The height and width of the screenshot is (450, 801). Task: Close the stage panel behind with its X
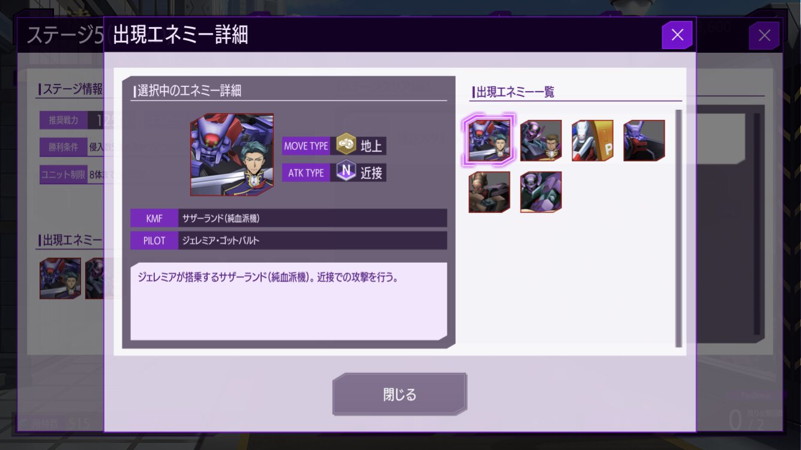tap(764, 35)
